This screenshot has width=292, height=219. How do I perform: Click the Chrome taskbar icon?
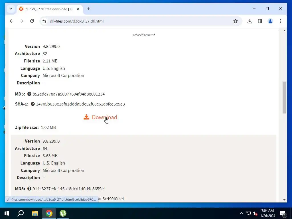(x=49, y=213)
